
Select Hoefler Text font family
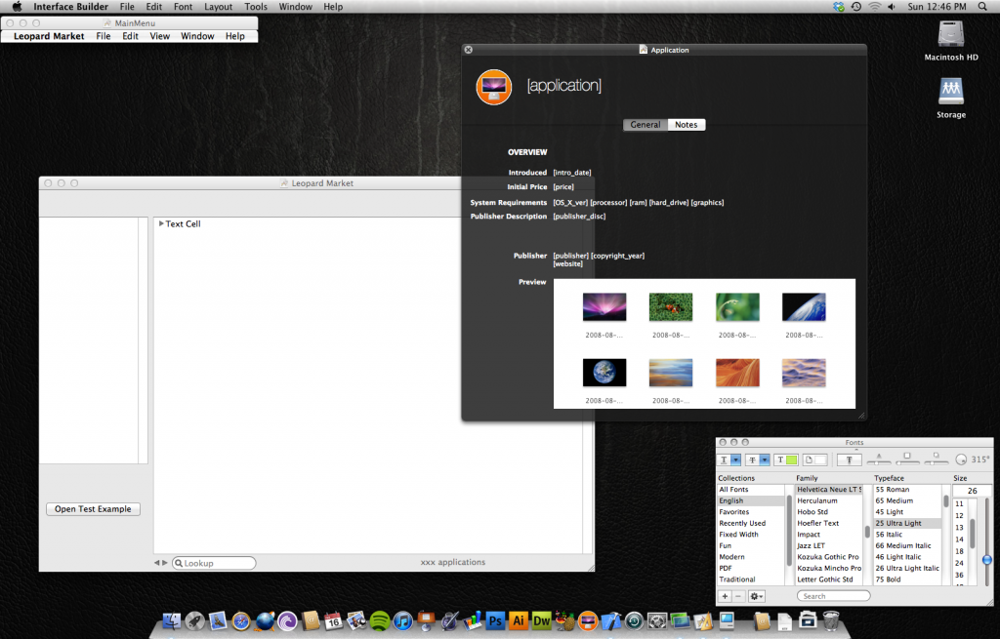click(x=828, y=523)
